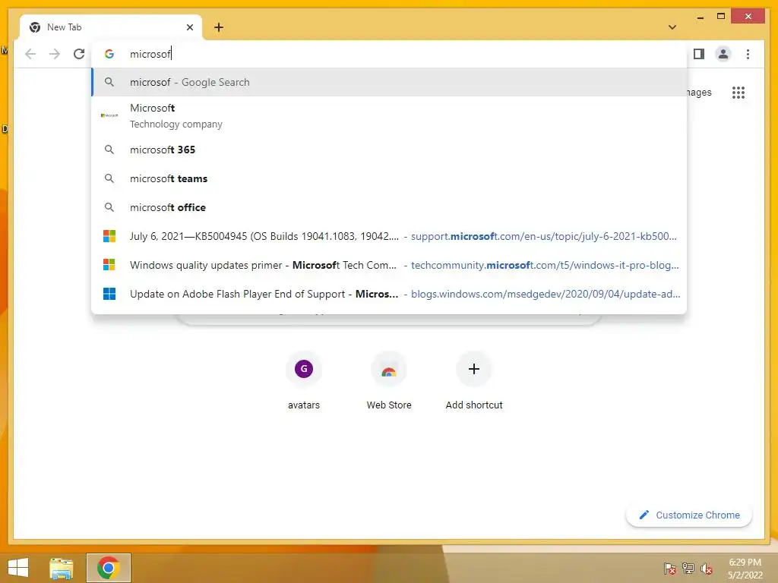
Task: Click the small Microsoft company logo thumbnail
Action: click(109, 115)
